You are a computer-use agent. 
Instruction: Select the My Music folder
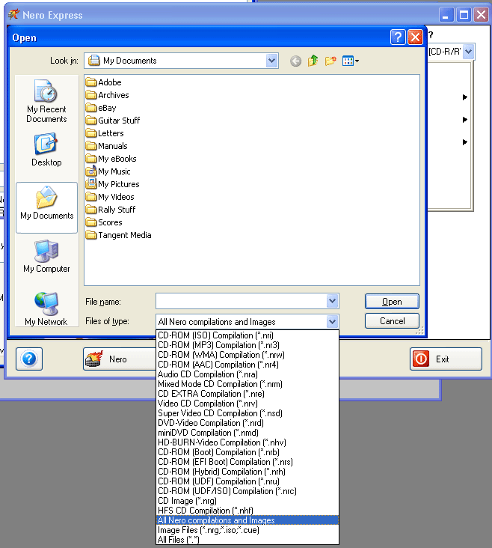[x=108, y=171]
